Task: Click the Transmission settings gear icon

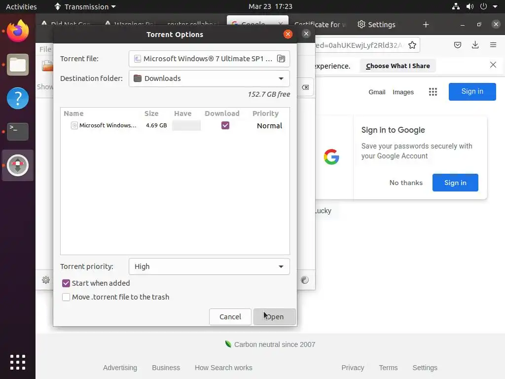Action: pyautogui.click(x=46, y=280)
